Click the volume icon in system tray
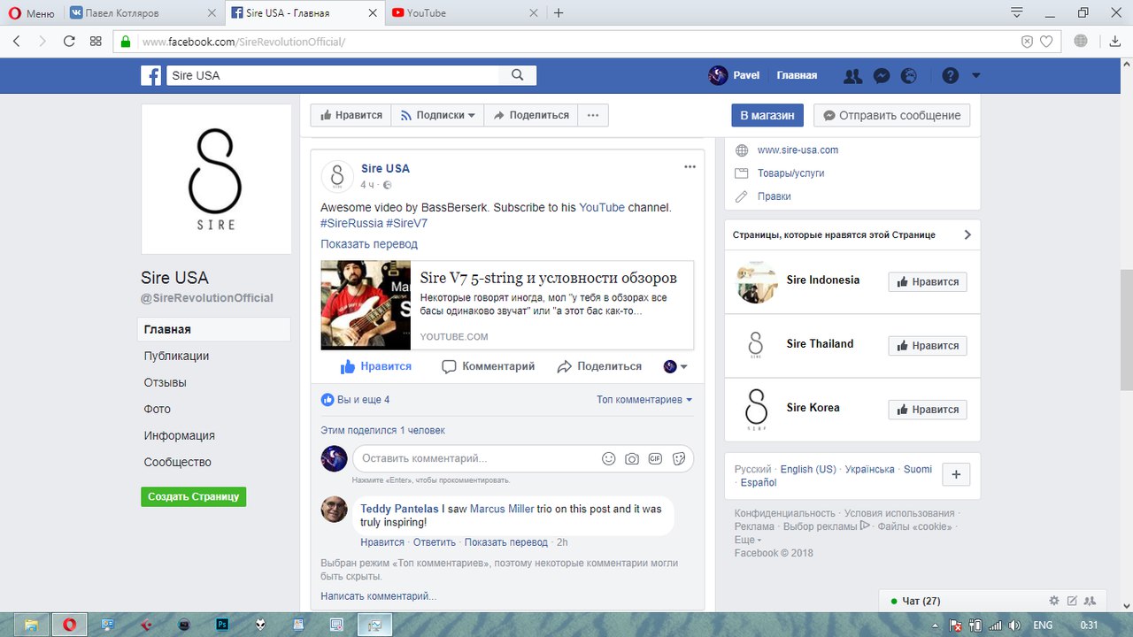 click(1014, 625)
